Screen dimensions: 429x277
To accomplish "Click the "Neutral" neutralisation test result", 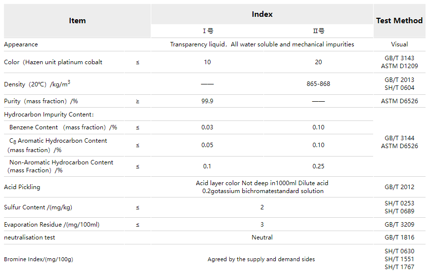I will [x=262, y=237].
